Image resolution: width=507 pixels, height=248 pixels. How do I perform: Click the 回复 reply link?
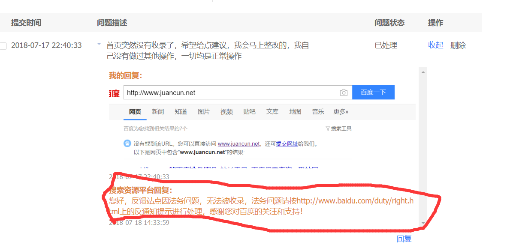point(404,239)
